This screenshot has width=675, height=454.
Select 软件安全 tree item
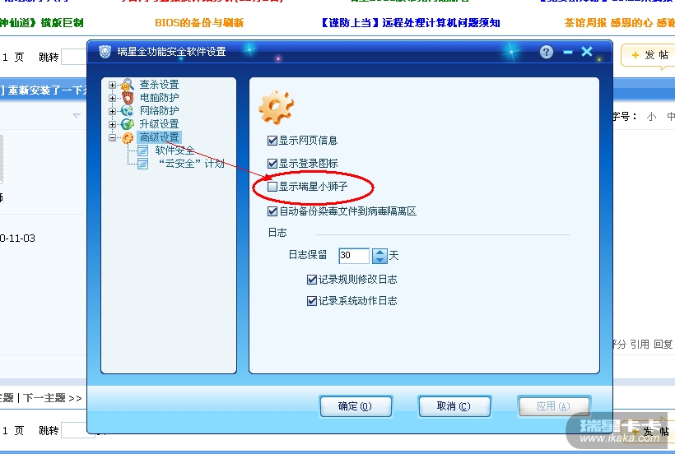coord(175,151)
